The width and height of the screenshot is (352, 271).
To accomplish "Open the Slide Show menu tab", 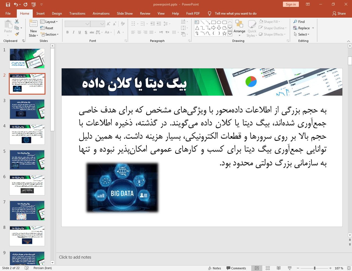I will [x=125, y=13].
